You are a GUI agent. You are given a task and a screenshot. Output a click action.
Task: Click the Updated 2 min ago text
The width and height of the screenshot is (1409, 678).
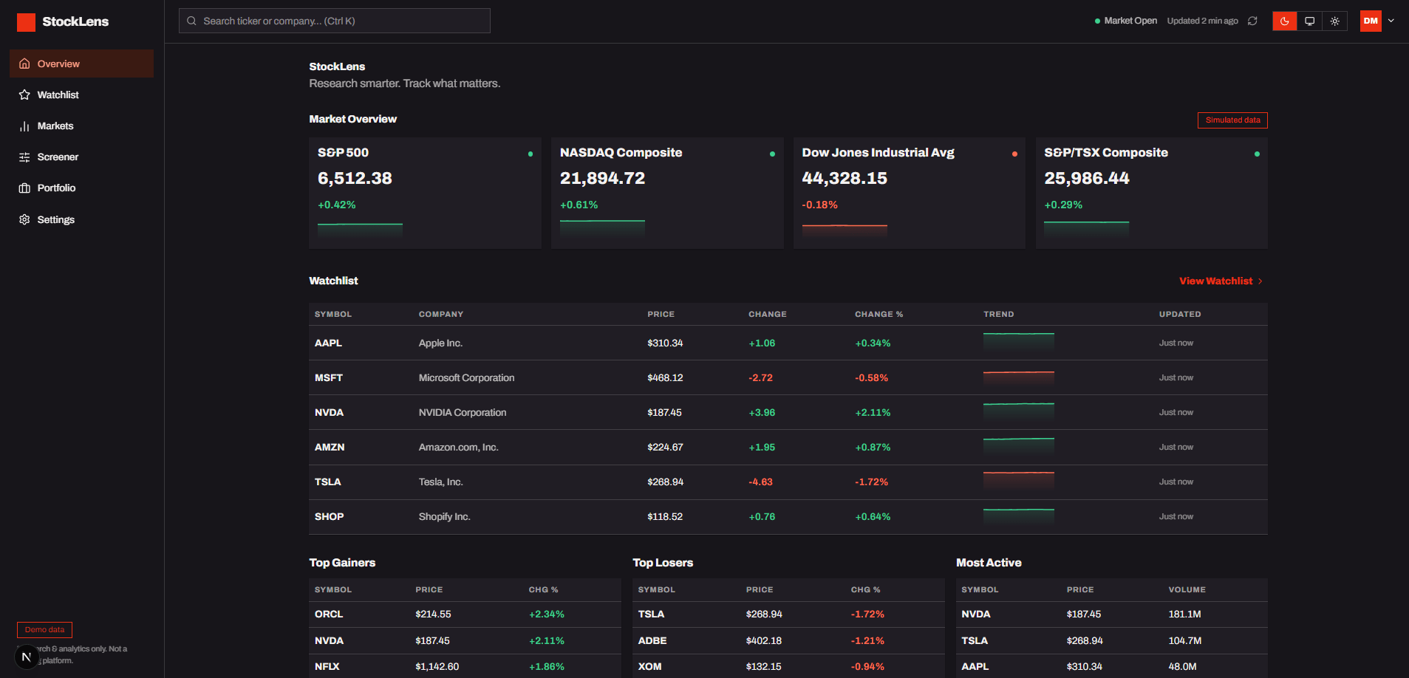tap(1203, 21)
